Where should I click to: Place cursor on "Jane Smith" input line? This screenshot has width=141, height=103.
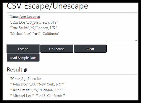33,28
